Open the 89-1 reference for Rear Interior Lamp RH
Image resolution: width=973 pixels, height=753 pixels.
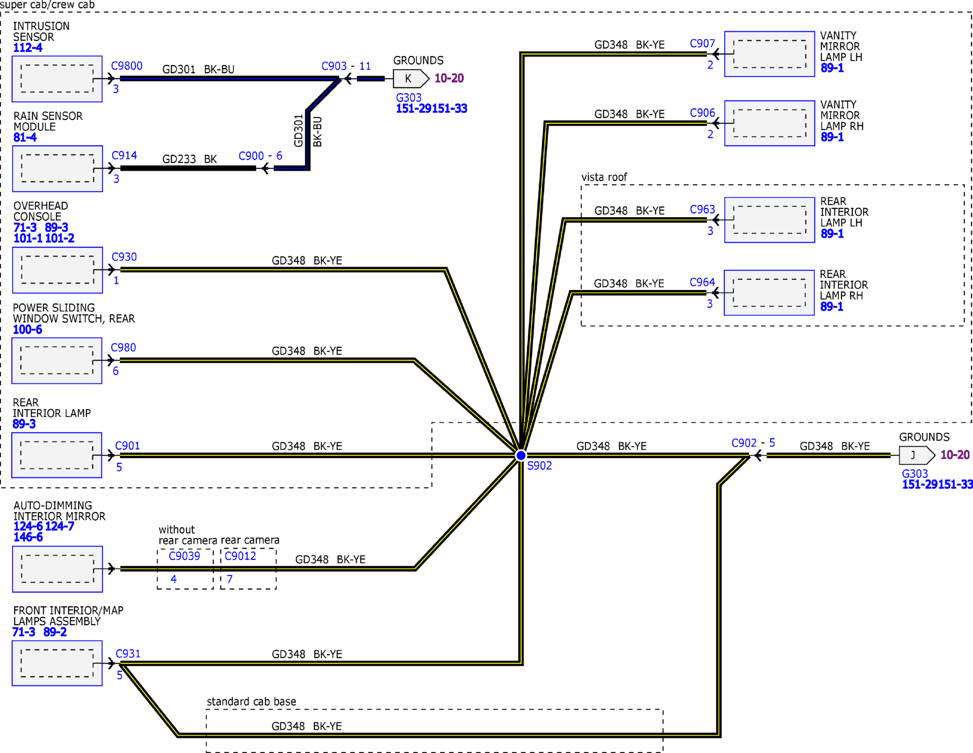832,307
